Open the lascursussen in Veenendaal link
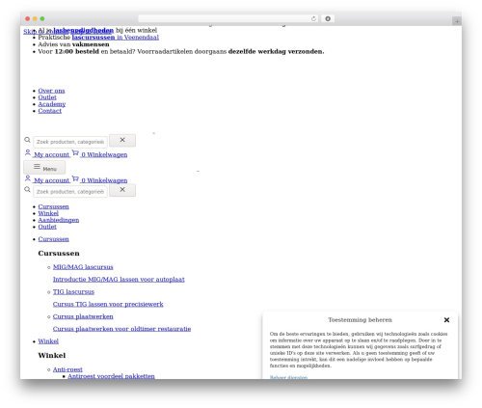Viewport: 482px width, 408px height. pyautogui.click(x=116, y=38)
